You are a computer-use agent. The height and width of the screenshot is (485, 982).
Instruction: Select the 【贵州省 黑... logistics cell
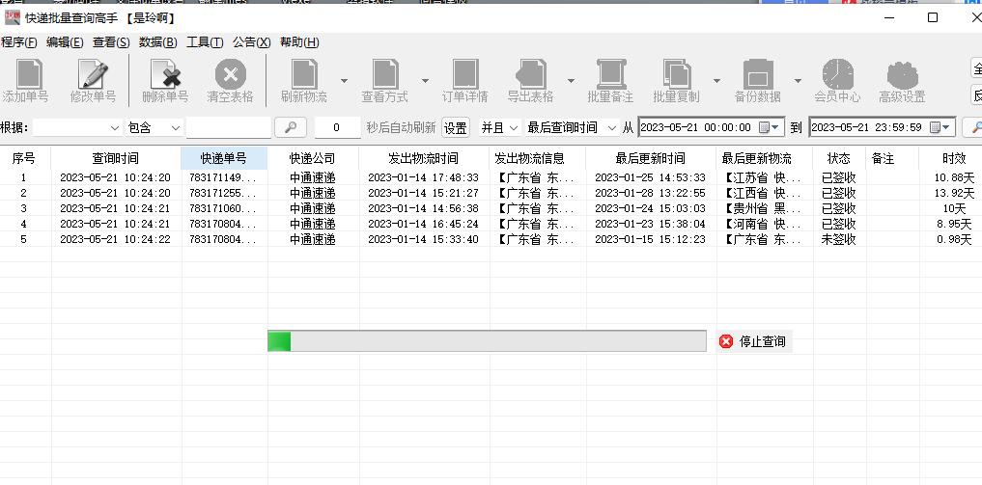click(x=764, y=208)
